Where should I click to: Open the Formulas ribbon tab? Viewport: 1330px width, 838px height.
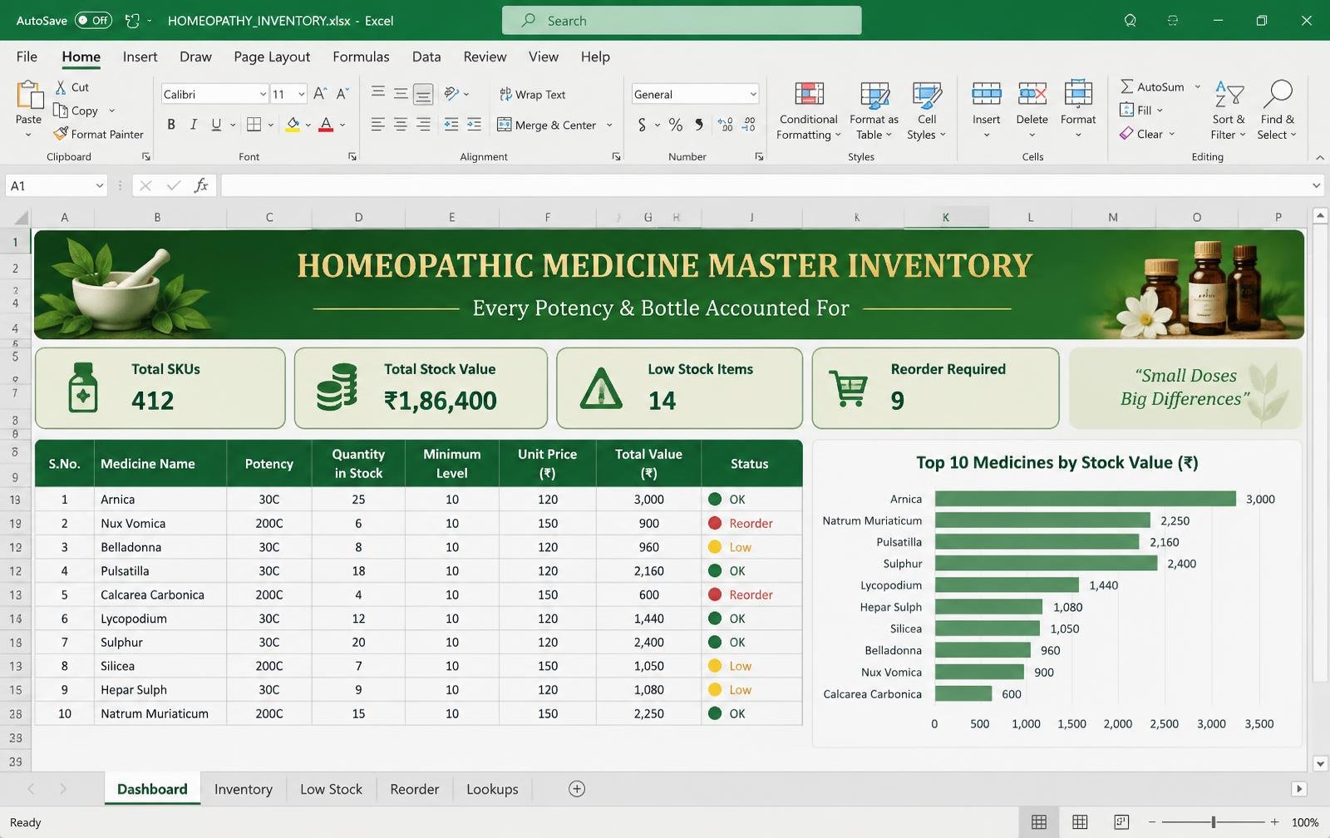[x=361, y=57]
